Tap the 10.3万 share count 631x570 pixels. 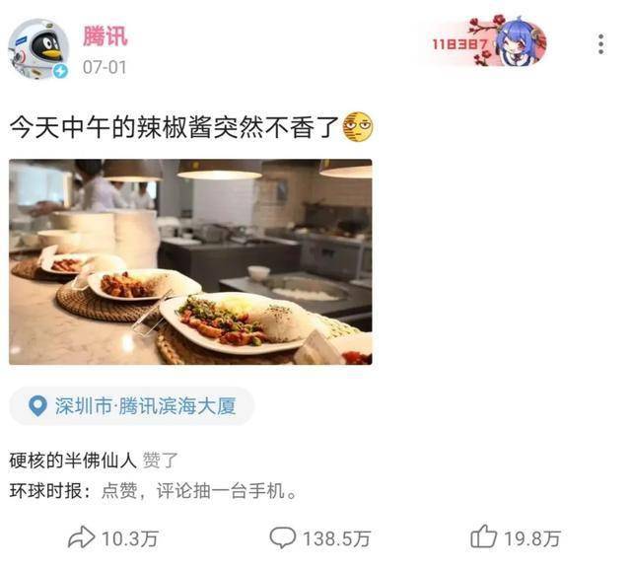pyautogui.click(x=129, y=538)
